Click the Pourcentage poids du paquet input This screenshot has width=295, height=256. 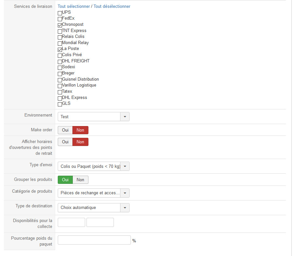pyautogui.click(x=94, y=240)
